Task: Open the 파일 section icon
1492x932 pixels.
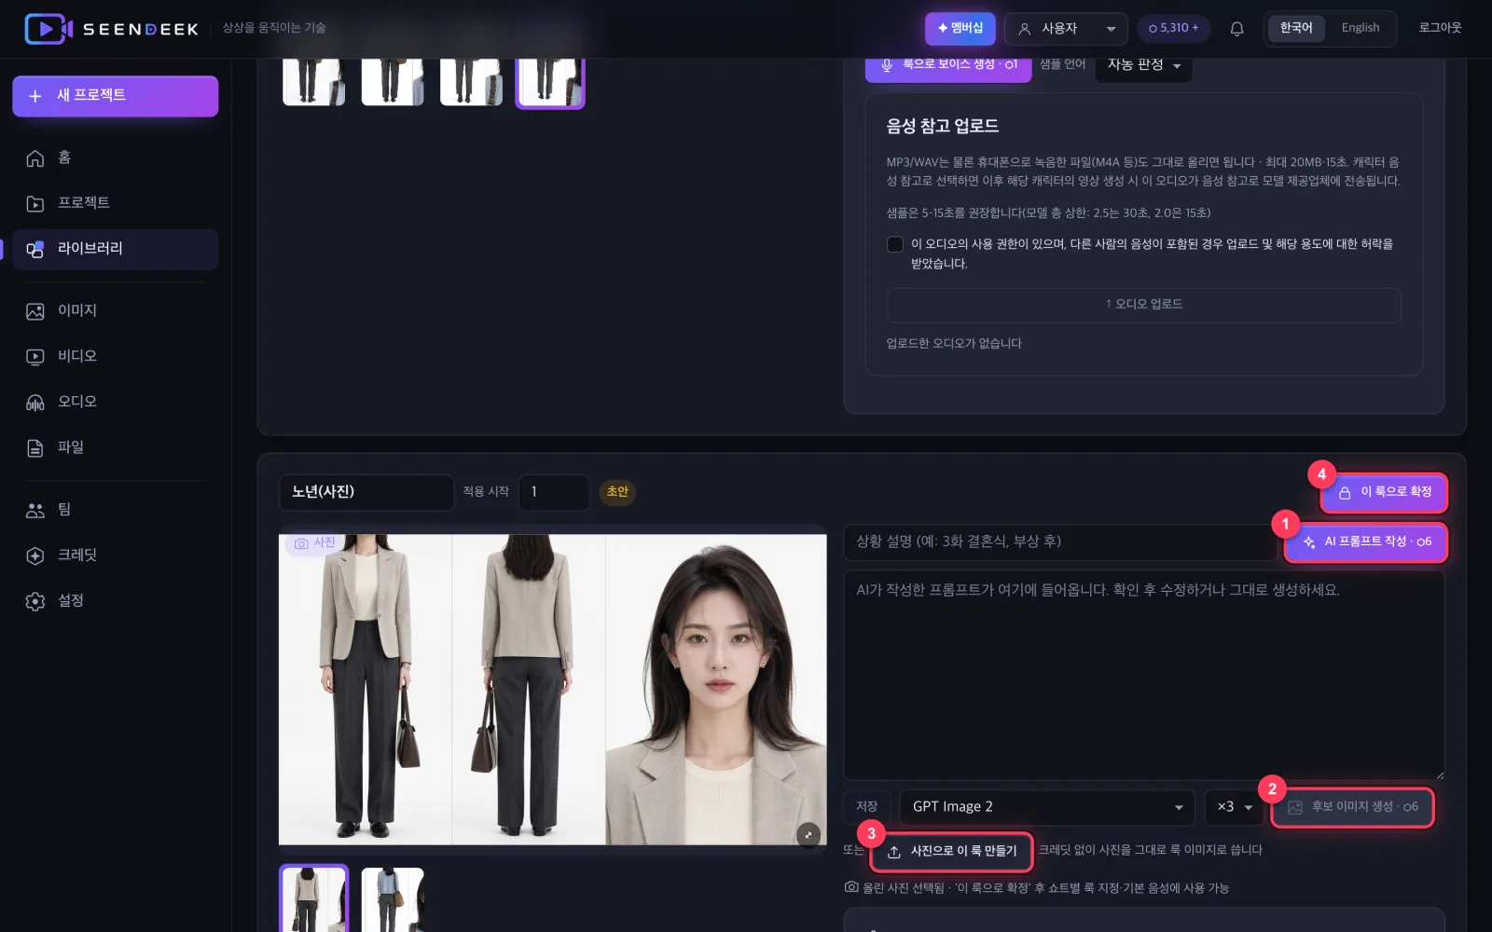Action: (35, 448)
